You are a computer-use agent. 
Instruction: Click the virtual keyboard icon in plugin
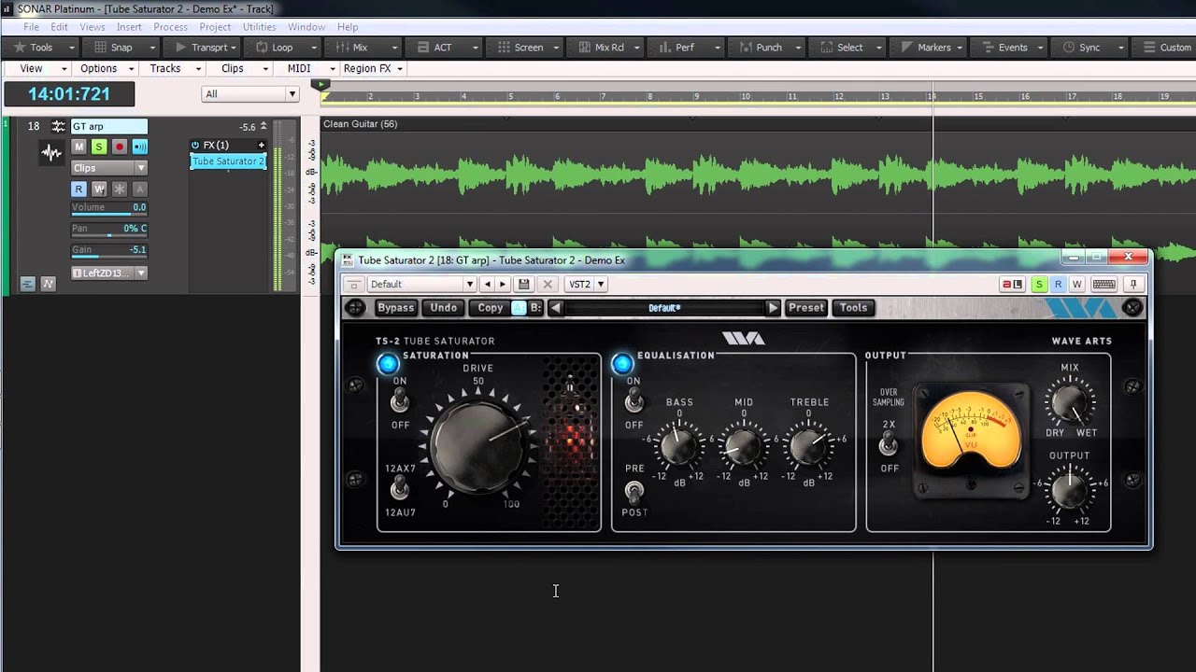(1103, 284)
